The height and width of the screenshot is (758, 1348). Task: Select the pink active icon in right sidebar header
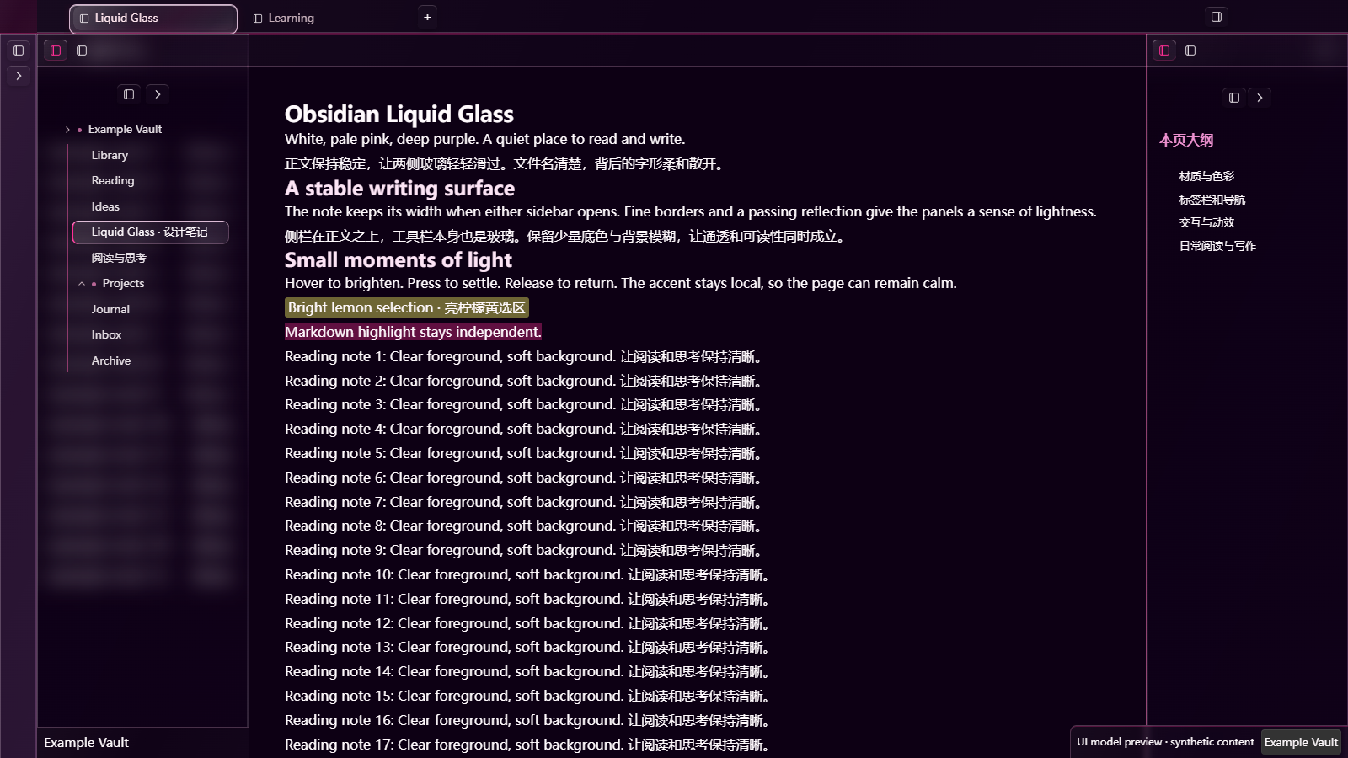(1164, 51)
